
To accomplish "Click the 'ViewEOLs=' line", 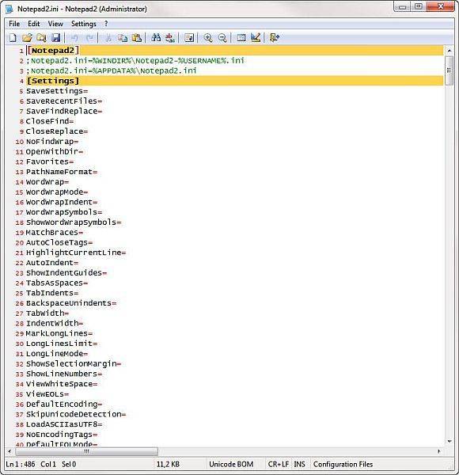I will coord(47,394).
